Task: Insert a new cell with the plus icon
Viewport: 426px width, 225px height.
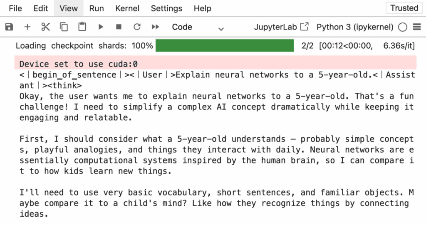Action: click(x=27, y=27)
